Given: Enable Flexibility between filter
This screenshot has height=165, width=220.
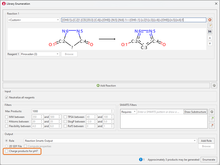Looking at the screenshot, I should point(6,126).
